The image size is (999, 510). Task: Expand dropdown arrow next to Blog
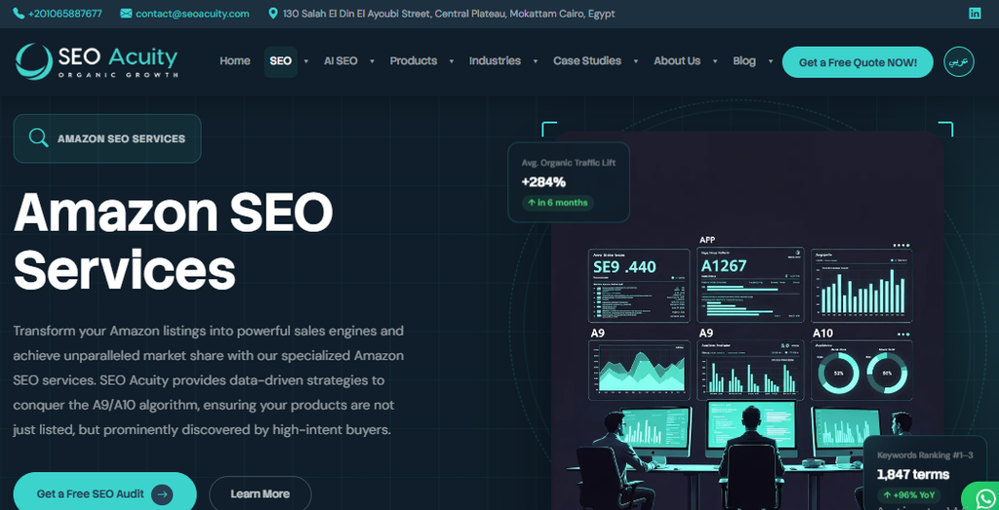(x=771, y=61)
